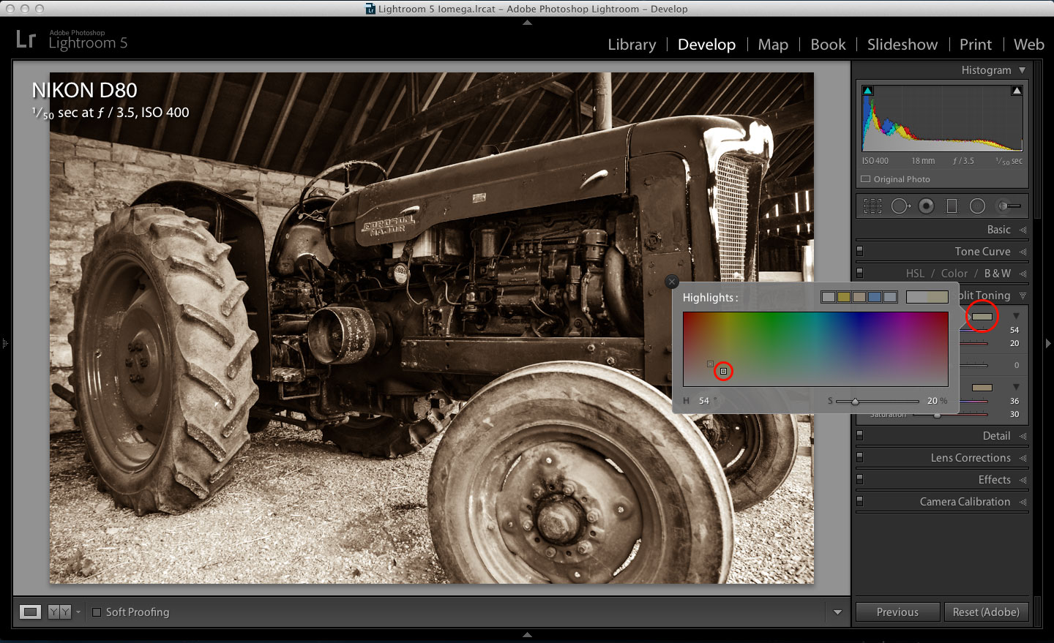Collapse the Histogram panel
1054x643 pixels.
point(1022,70)
